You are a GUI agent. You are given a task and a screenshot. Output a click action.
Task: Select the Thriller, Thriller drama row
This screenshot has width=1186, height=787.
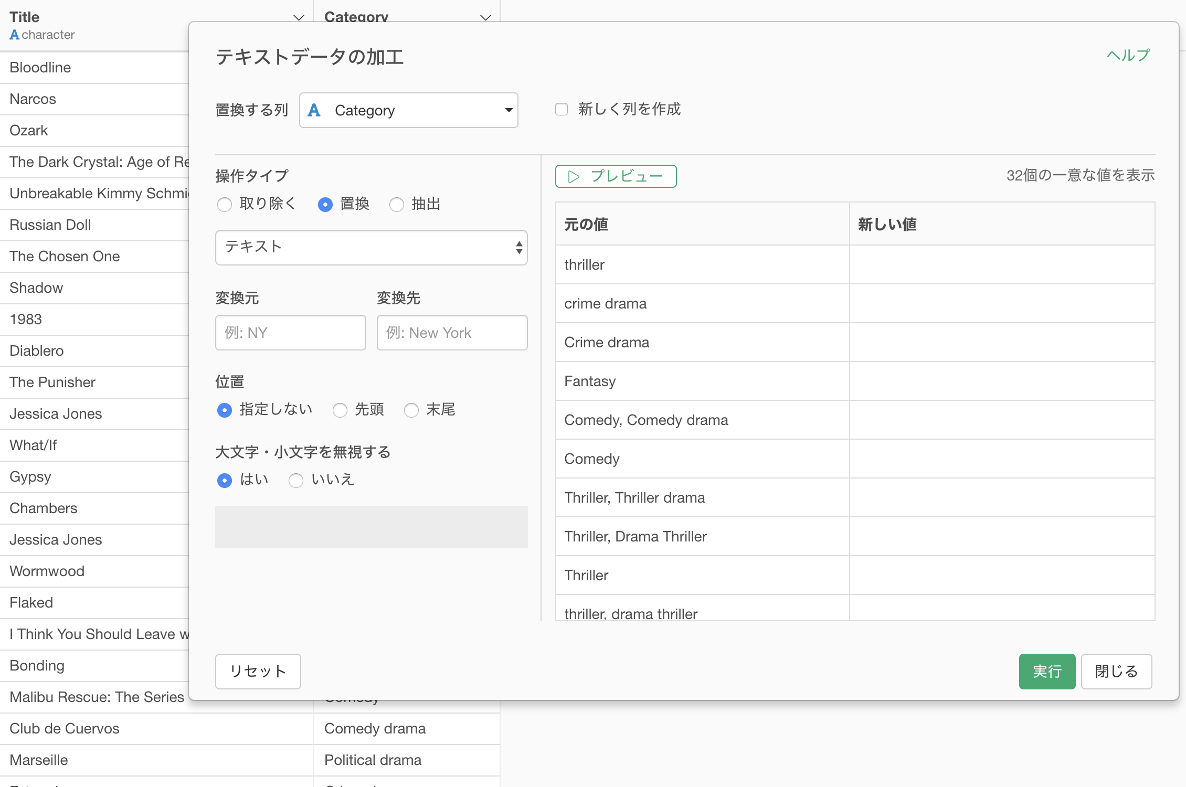coord(855,497)
